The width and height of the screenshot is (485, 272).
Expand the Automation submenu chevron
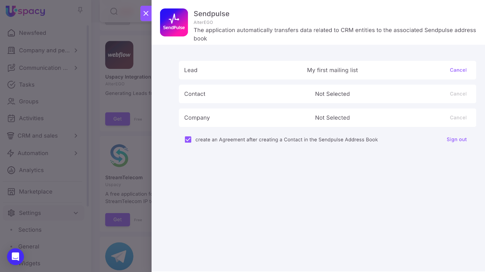click(x=76, y=153)
